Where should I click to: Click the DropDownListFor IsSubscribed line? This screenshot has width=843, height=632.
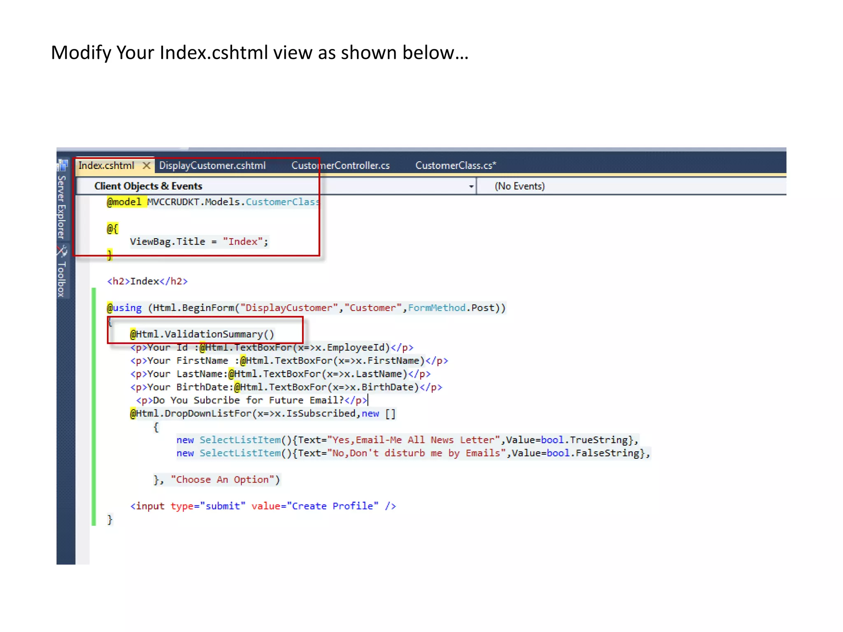(262, 414)
